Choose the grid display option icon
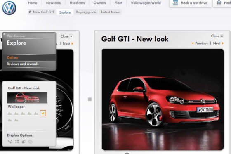This screenshot has width=231, height=154. click(17, 142)
